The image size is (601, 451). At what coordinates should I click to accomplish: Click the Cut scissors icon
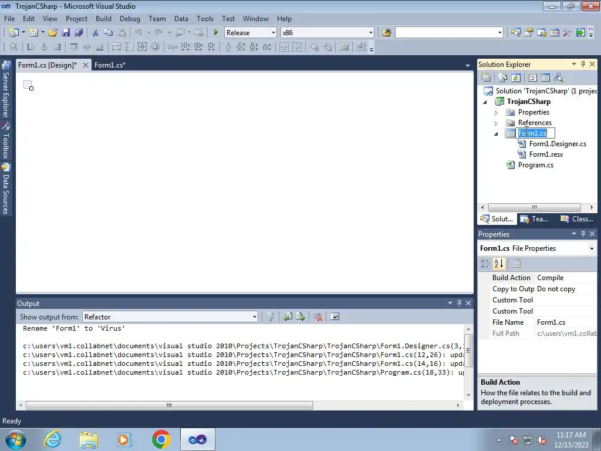coord(96,33)
